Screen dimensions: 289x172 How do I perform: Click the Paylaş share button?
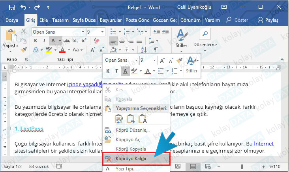coord(268,20)
